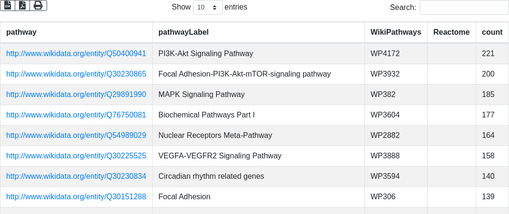The image size is (509, 214).
Task: Open Wikidata link Q30225525
Action: point(76,156)
